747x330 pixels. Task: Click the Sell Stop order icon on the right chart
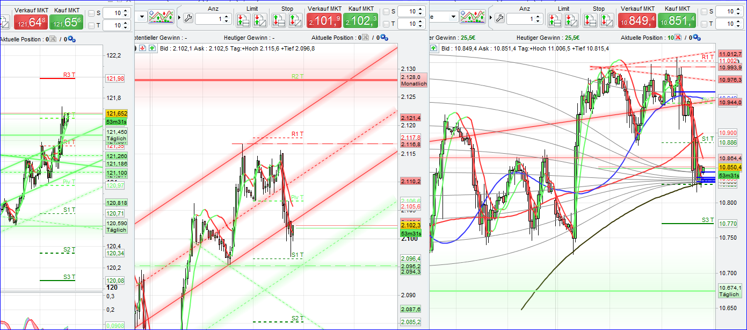606,20
